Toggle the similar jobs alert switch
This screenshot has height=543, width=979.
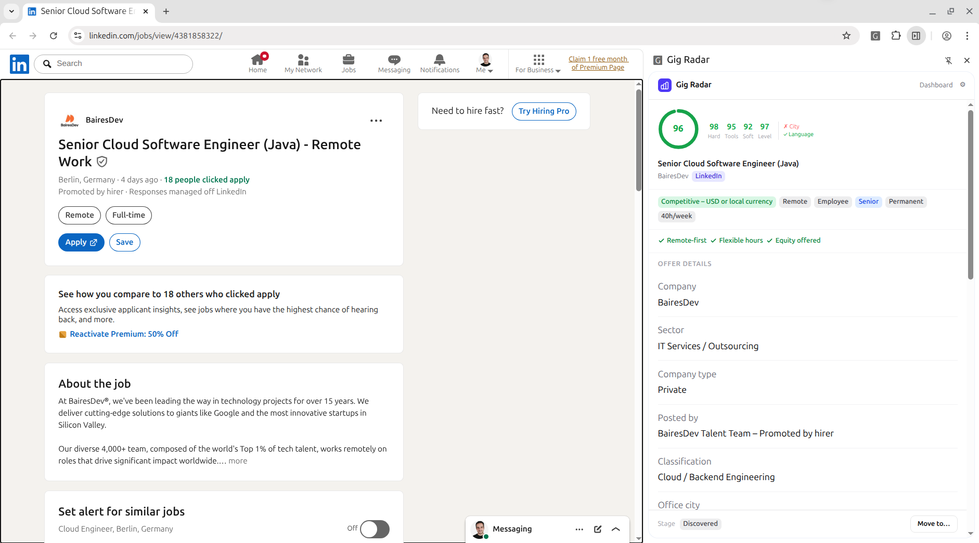pyautogui.click(x=375, y=529)
